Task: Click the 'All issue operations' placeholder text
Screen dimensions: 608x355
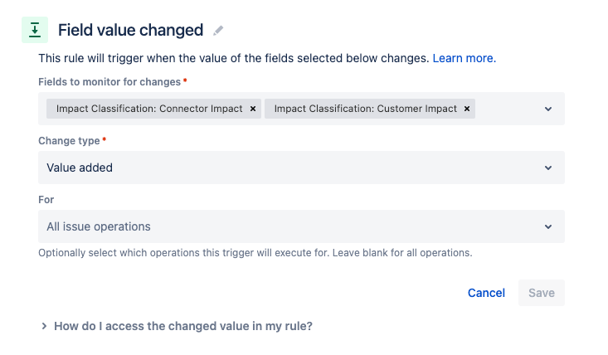Action: [x=99, y=226]
